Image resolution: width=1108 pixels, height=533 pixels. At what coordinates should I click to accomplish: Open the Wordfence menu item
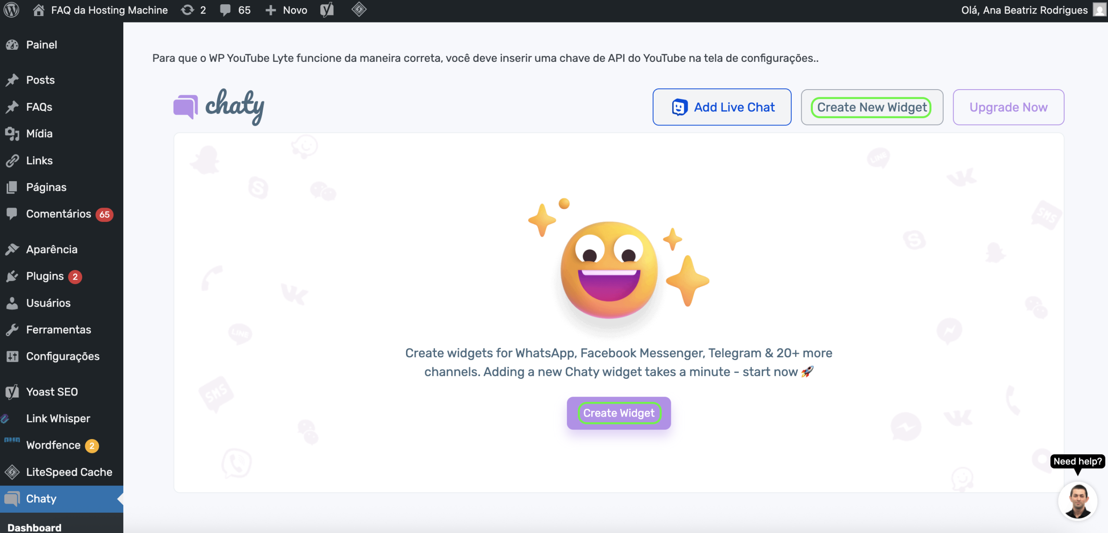pyautogui.click(x=61, y=445)
